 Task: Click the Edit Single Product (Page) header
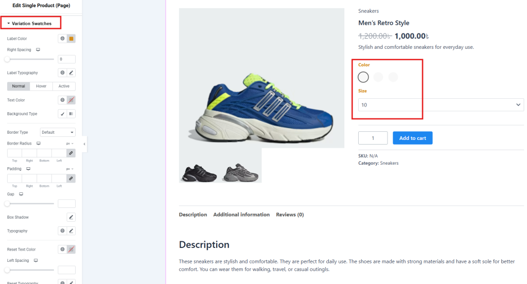pyautogui.click(x=41, y=5)
